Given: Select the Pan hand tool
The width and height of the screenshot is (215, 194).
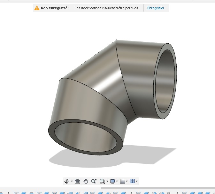Looking at the screenshot, I should click(x=86, y=181).
